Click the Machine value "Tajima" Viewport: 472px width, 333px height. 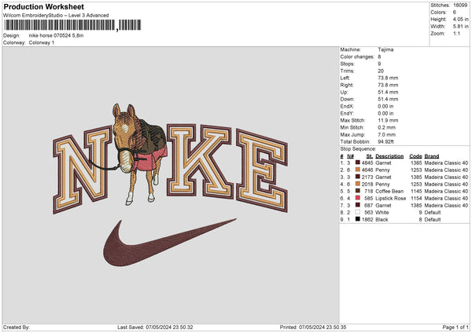[385, 49]
